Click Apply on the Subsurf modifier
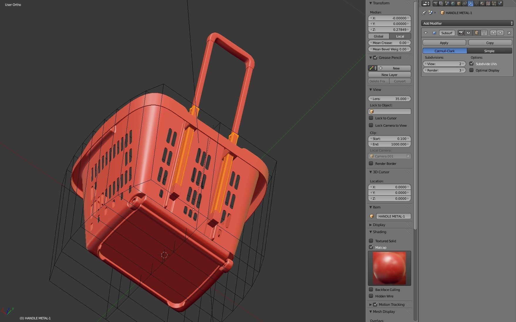The width and height of the screenshot is (516, 322). (x=444, y=43)
